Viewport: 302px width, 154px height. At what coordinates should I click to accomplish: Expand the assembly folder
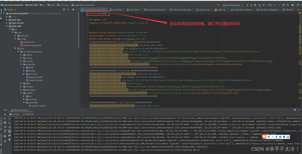pyautogui.click(x=16, y=36)
